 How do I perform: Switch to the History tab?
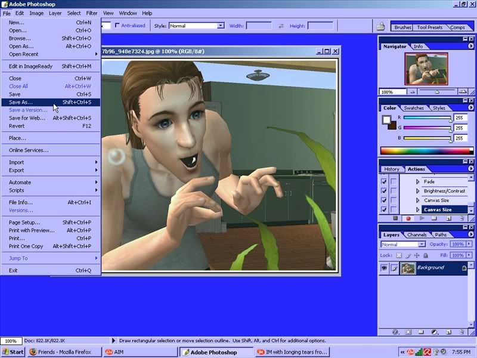click(392, 169)
